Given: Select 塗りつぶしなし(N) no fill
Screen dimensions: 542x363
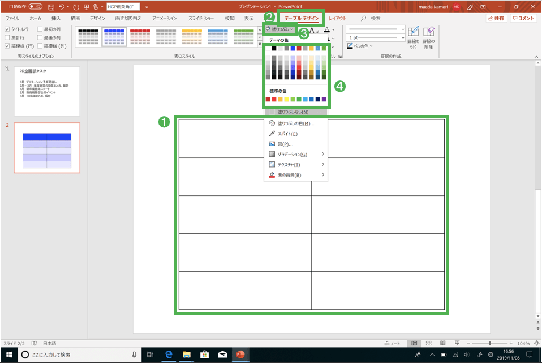Looking at the screenshot, I should (x=296, y=112).
